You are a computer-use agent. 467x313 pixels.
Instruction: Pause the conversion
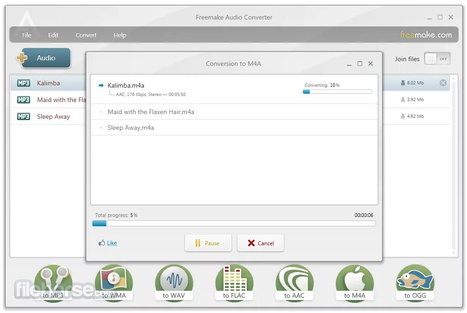point(208,243)
